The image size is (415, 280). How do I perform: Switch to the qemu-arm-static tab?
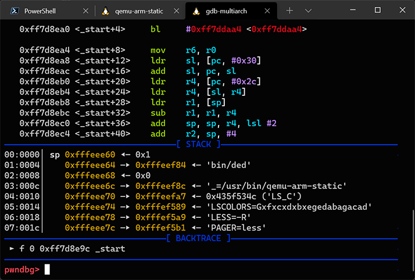[x=139, y=10]
